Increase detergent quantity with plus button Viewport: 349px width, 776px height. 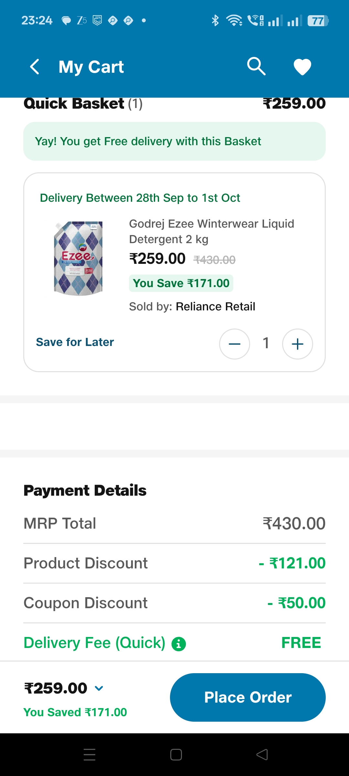(297, 344)
